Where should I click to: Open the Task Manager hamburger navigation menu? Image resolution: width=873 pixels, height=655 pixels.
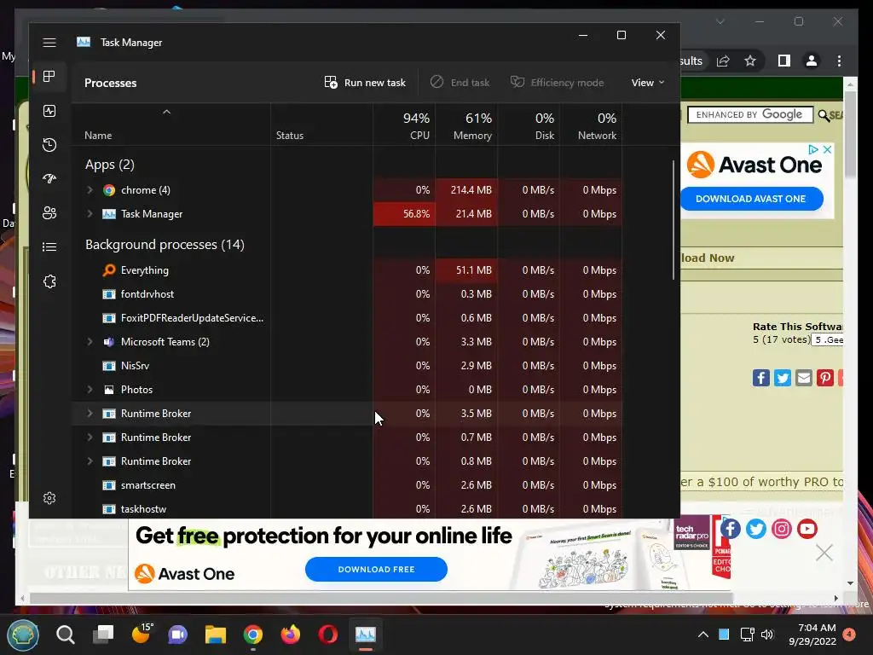[x=49, y=43]
